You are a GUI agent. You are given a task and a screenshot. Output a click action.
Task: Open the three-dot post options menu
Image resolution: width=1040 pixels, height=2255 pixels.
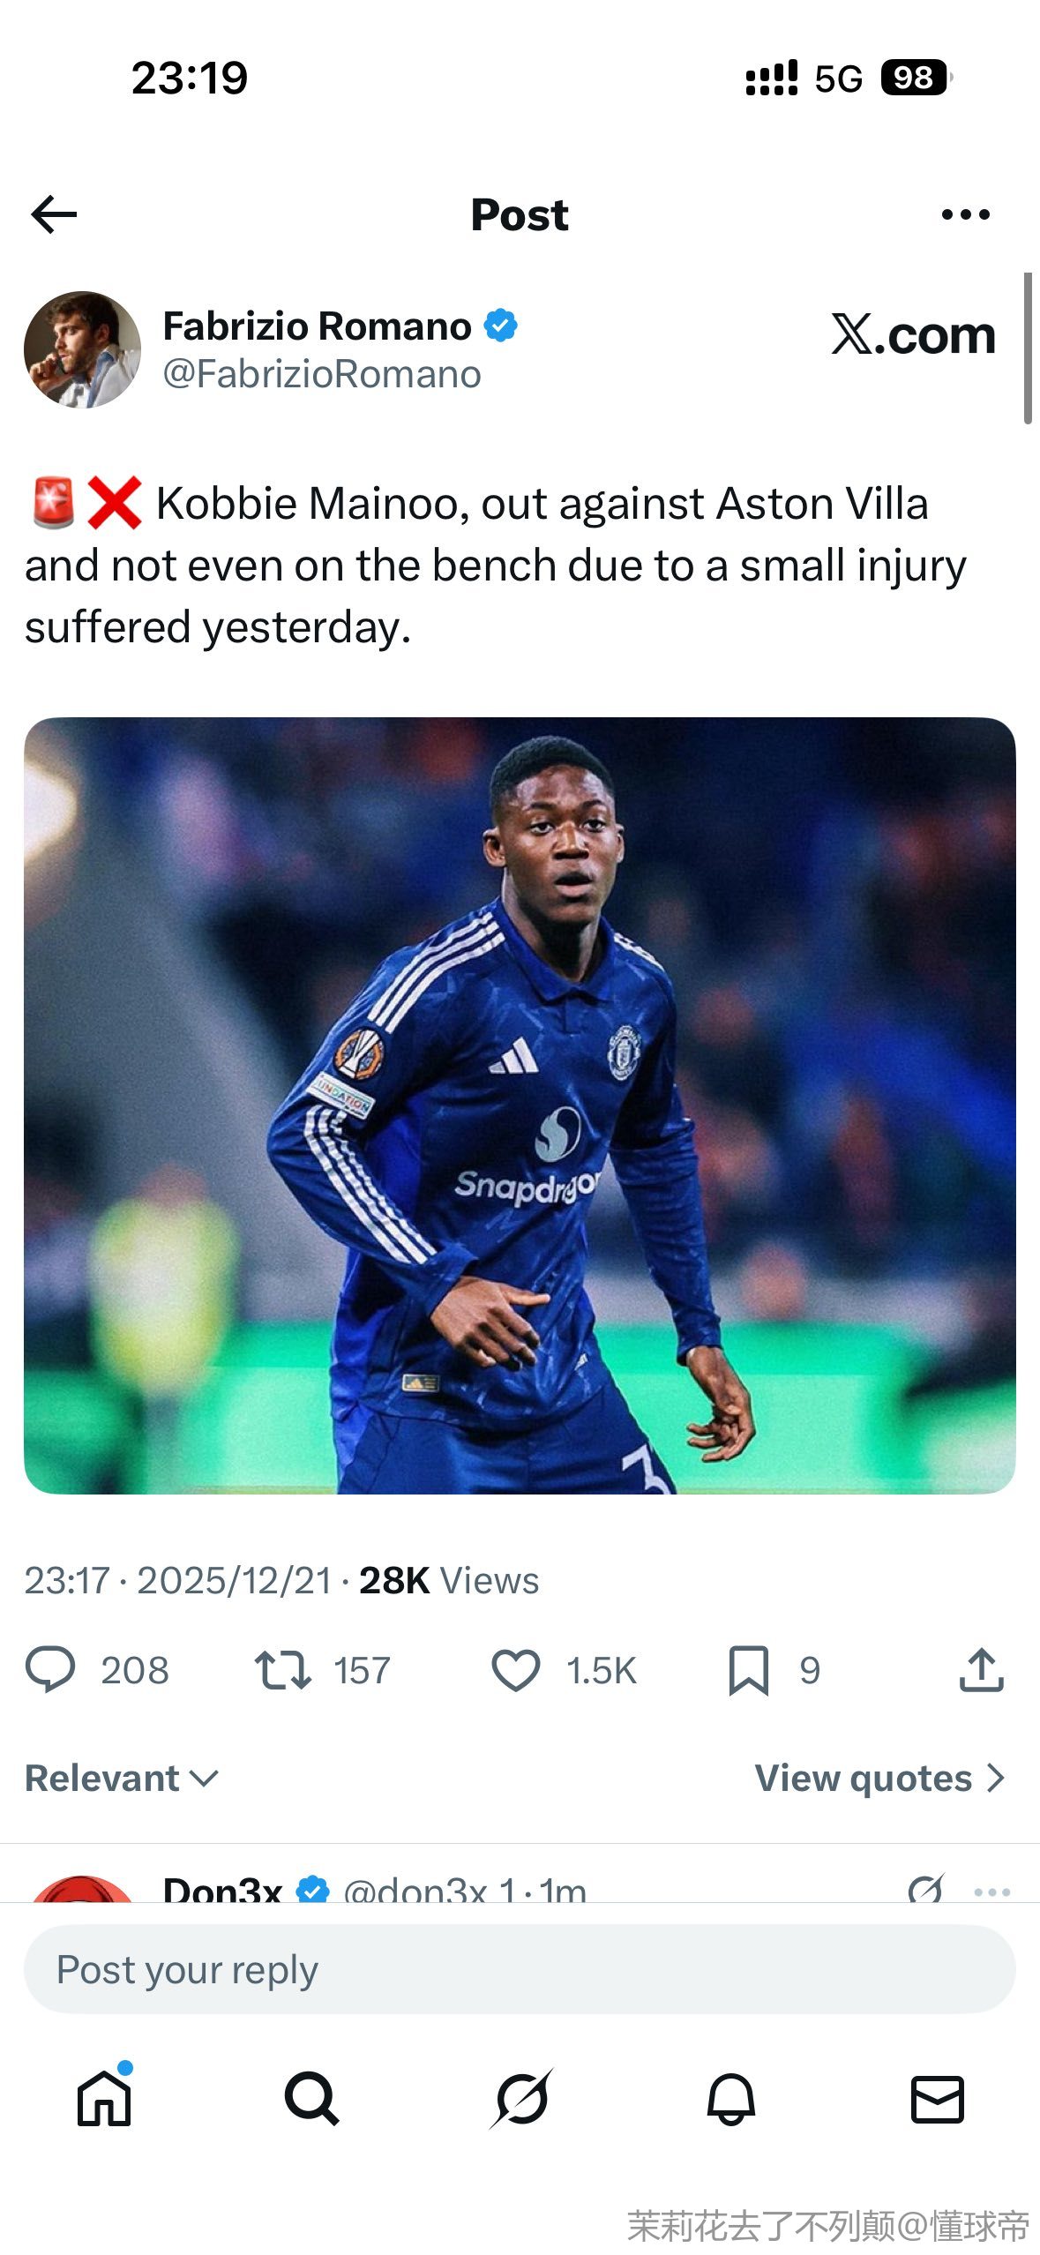pos(965,214)
